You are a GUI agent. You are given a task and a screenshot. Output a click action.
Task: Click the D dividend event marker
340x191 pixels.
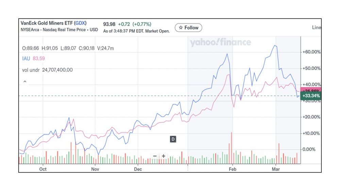click(x=173, y=139)
